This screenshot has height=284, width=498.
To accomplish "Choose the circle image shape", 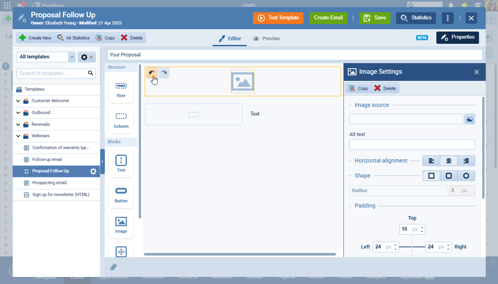I will [466, 176].
